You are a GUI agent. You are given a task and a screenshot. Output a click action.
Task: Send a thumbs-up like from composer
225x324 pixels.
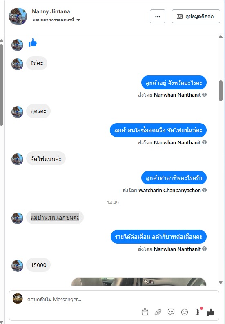[211, 312]
